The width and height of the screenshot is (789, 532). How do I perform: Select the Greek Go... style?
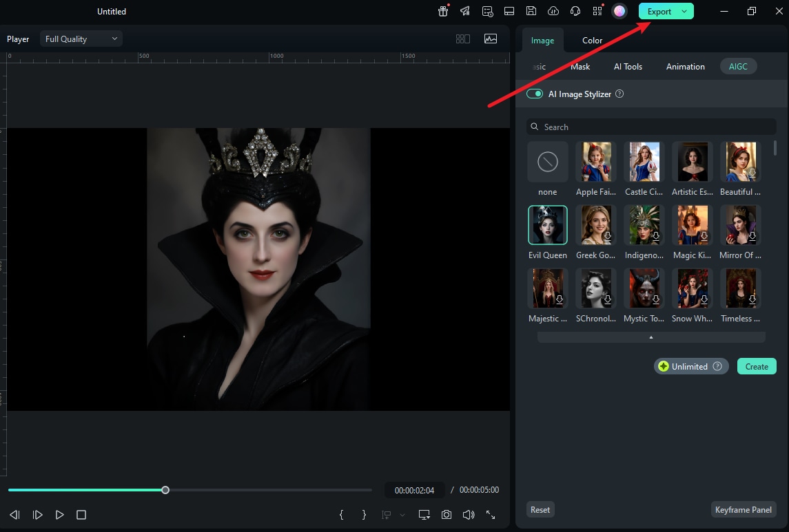tap(596, 225)
